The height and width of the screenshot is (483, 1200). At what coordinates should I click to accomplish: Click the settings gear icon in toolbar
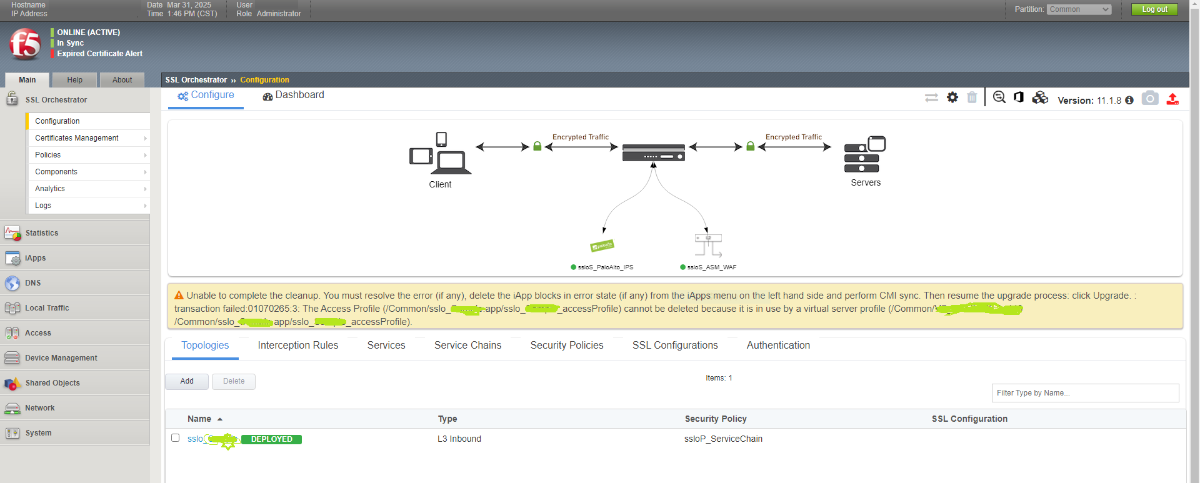(952, 97)
